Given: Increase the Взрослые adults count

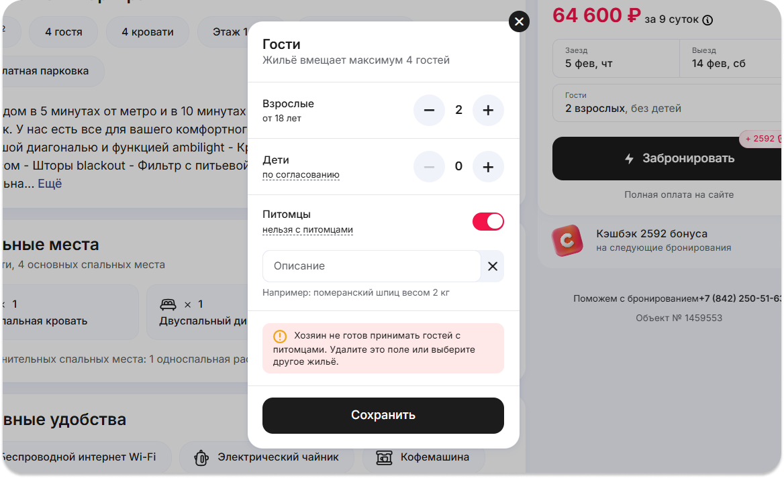Looking at the screenshot, I should [x=488, y=111].
